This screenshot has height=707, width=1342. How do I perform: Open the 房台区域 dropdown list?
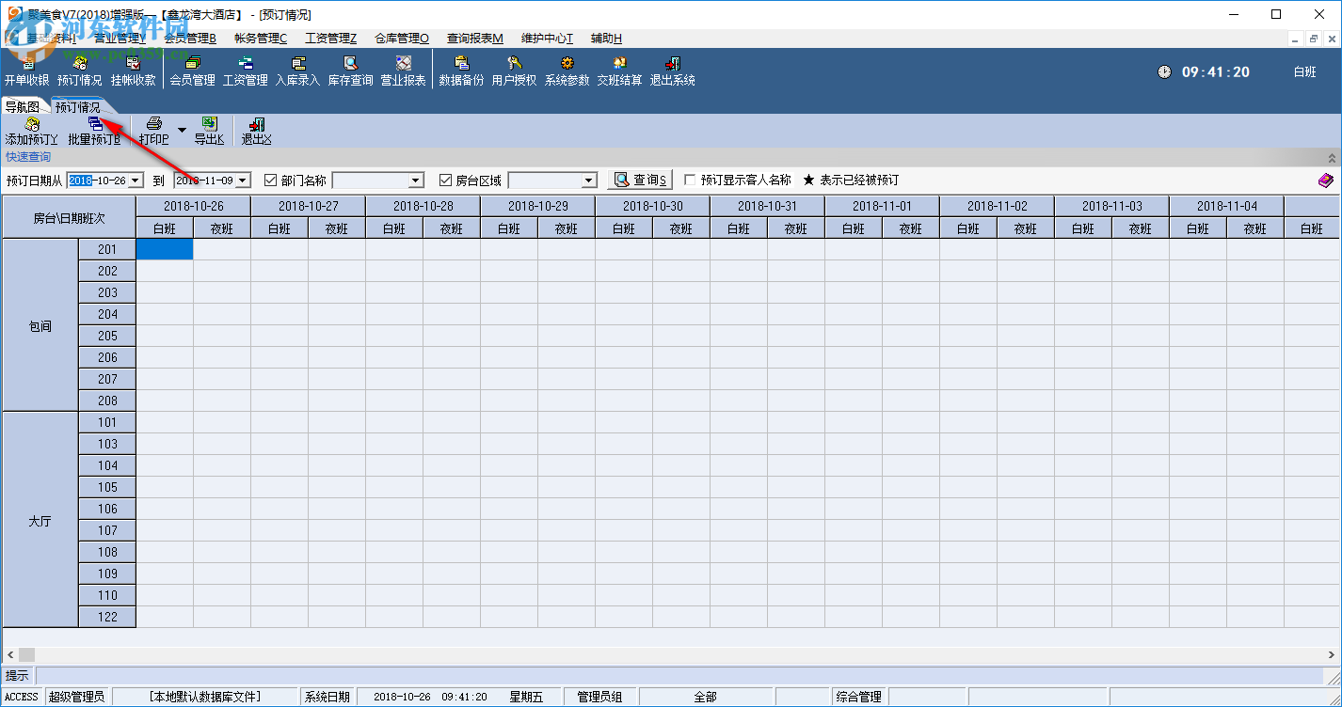[x=589, y=181]
